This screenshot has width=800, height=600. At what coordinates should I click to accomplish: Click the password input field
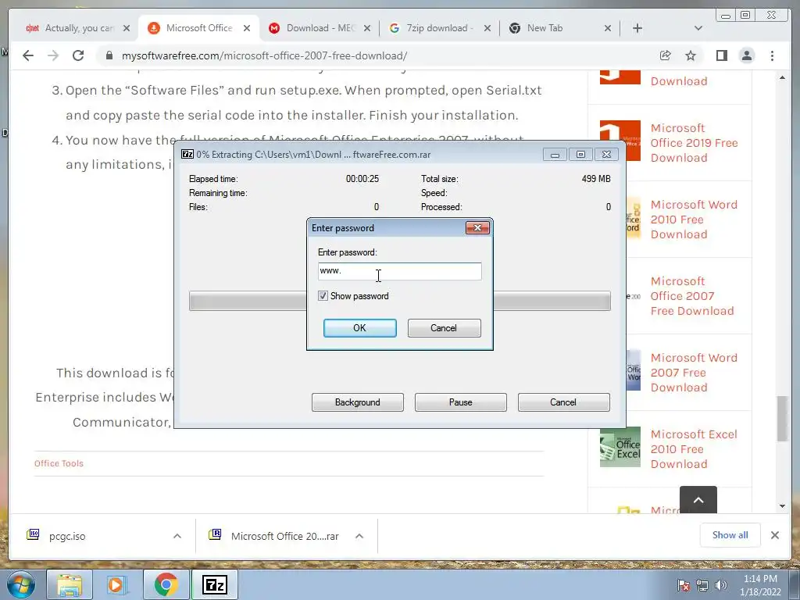(x=399, y=271)
